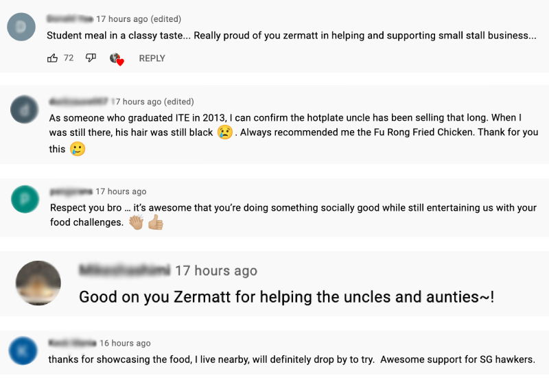Click the '16 hours ago' timestamp
The height and width of the screenshot is (389, 549).
tap(125, 343)
